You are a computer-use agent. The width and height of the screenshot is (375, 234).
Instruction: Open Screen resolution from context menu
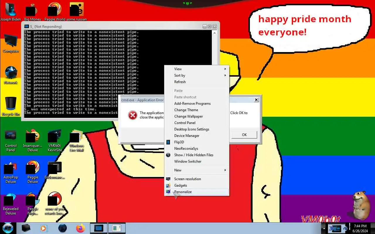click(197, 179)
